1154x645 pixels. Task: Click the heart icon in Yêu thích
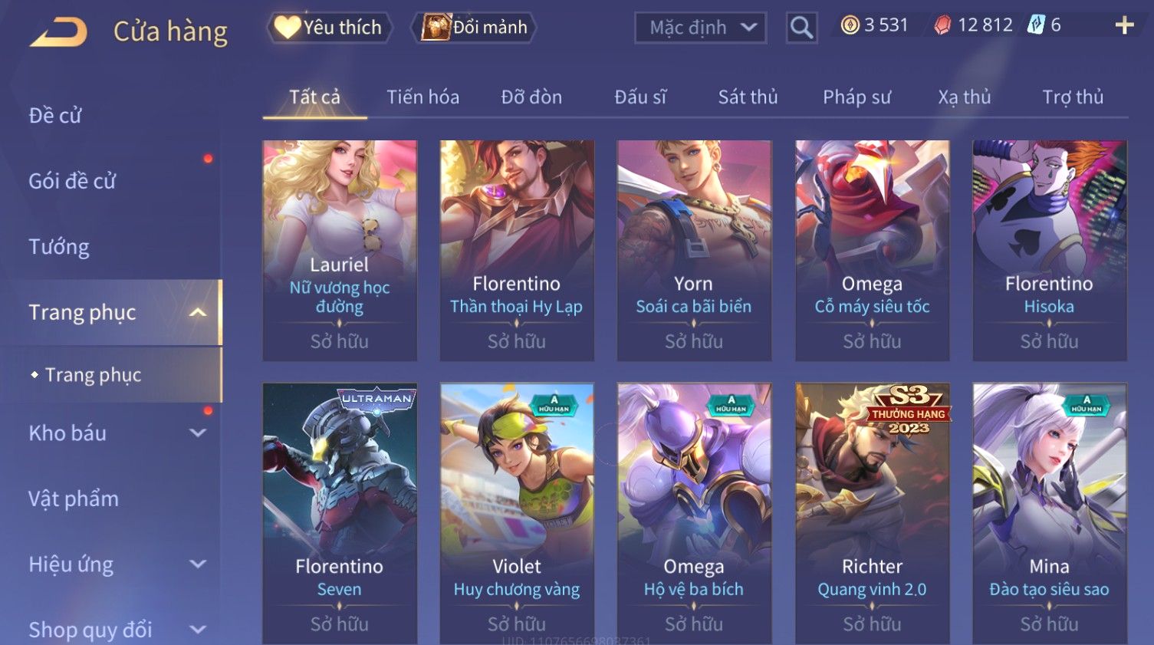287,28
